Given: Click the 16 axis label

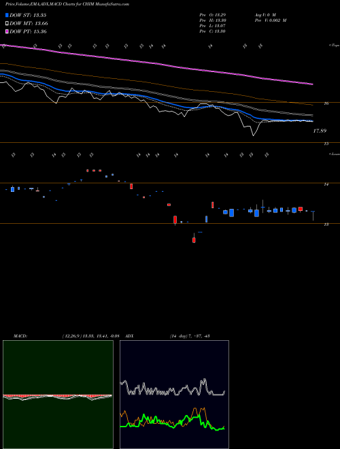Looking at the screenshot, I should point(326,103).
